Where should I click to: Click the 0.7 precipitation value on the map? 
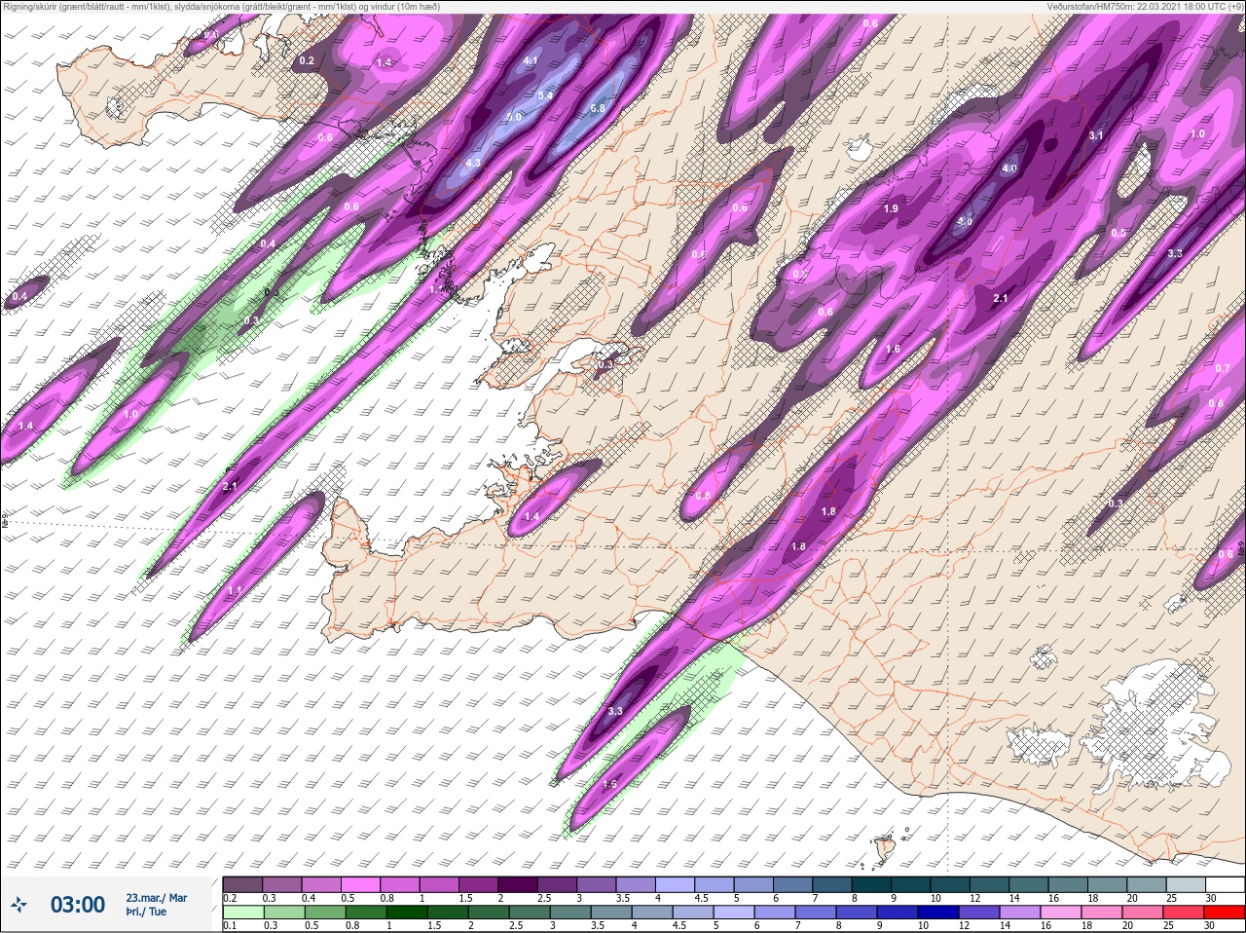[1223, 368]
